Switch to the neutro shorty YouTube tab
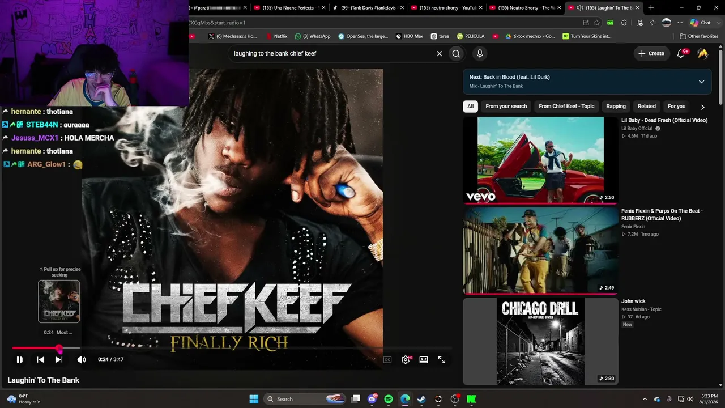Image resolution: width=725 pixels, height=408 pixels. coord(445,8)
